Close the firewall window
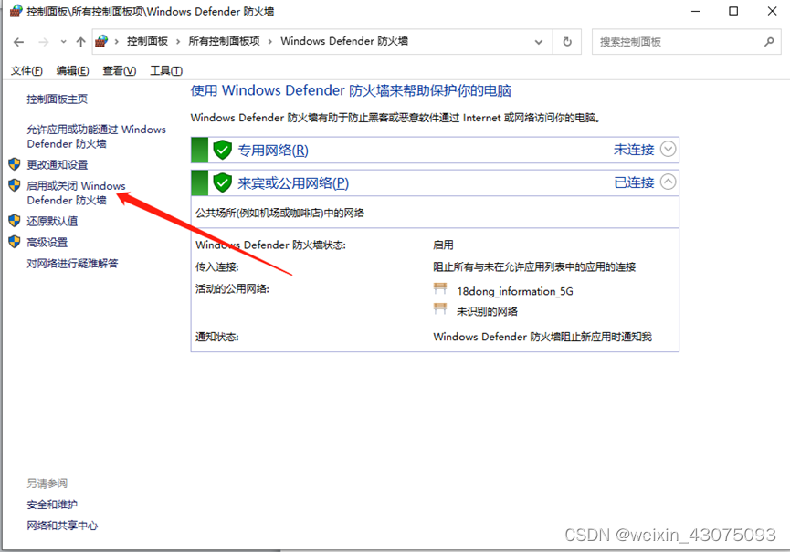The width and height of the screenshot is (790, 552). point(772,11)
